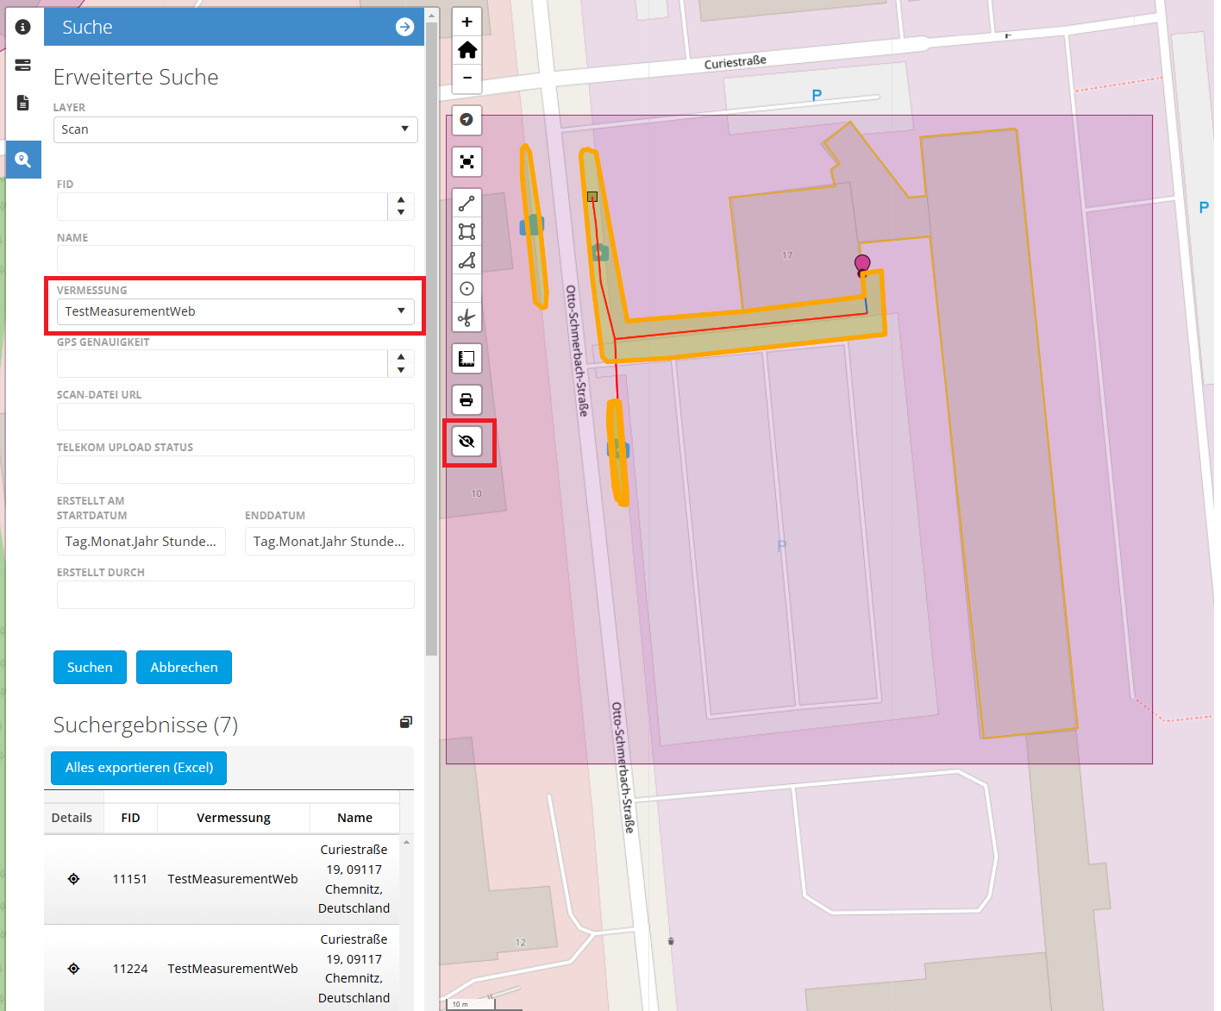The width and height of the screenshot is (1221, 1011).
Task: Click the search panel vertical scrollbar
Action: (x=431, y=345)
